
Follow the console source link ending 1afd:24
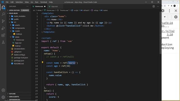pos(167,23)
